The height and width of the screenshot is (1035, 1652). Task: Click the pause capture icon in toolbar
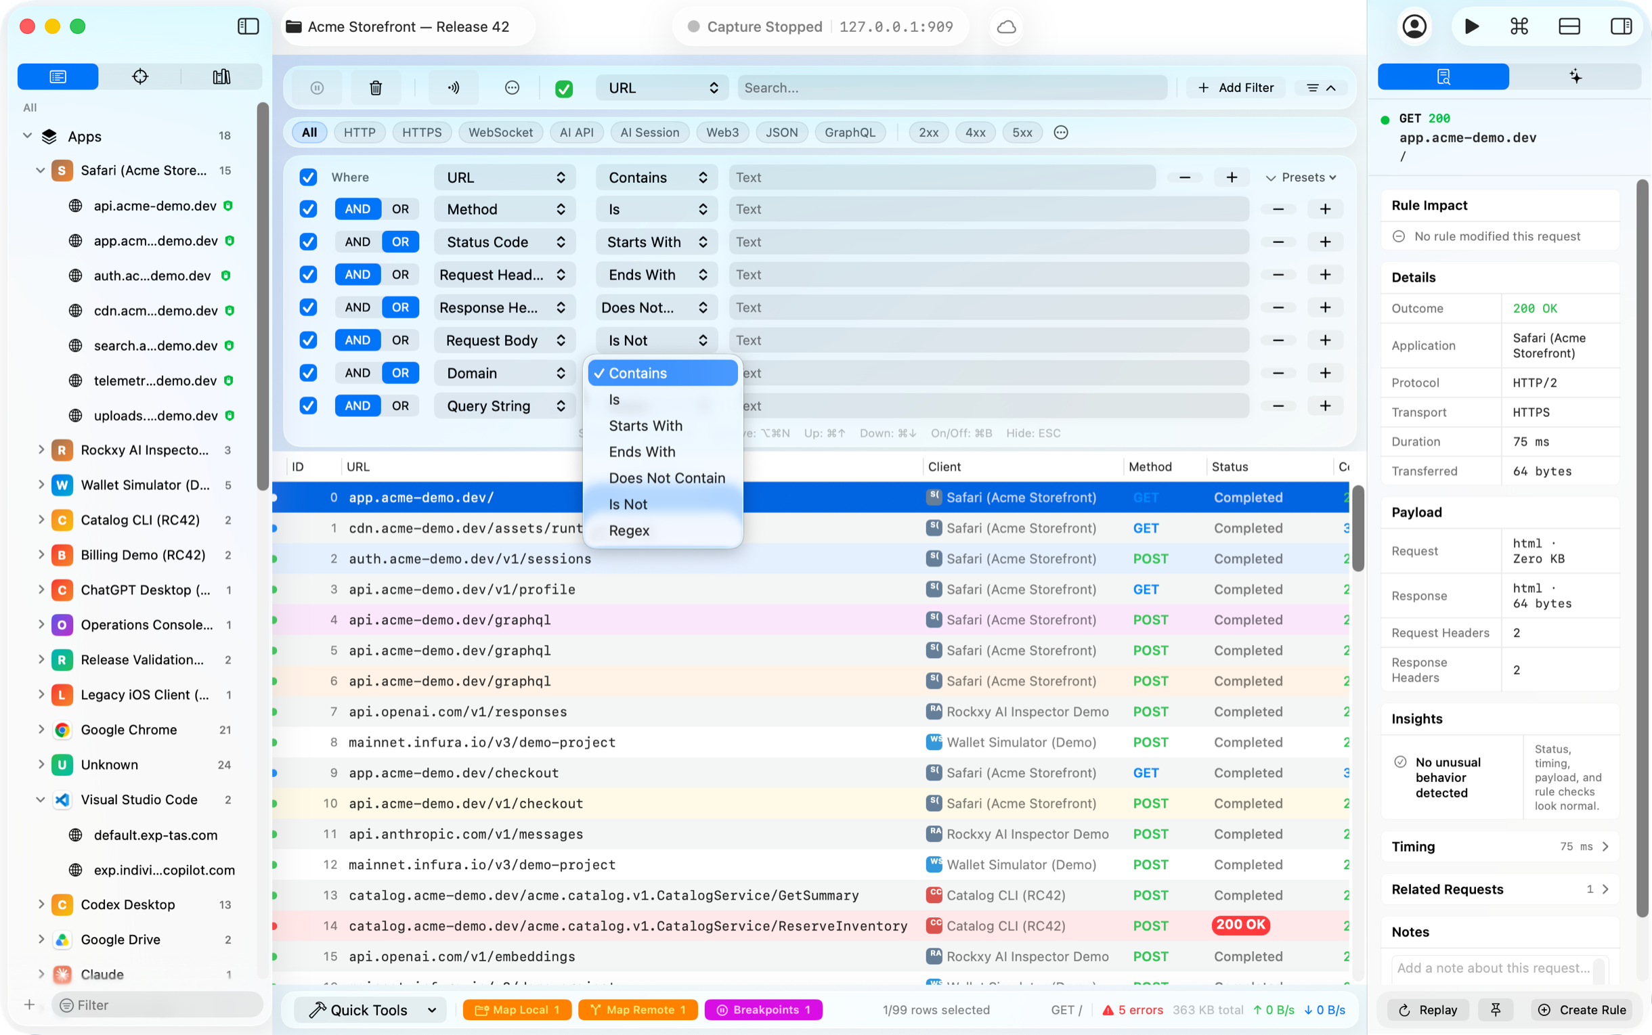(x=316, y=87)
